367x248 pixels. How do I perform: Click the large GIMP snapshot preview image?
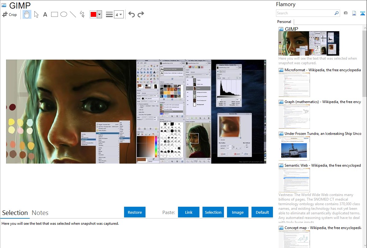pyautogui.click(x=136, y=112)
